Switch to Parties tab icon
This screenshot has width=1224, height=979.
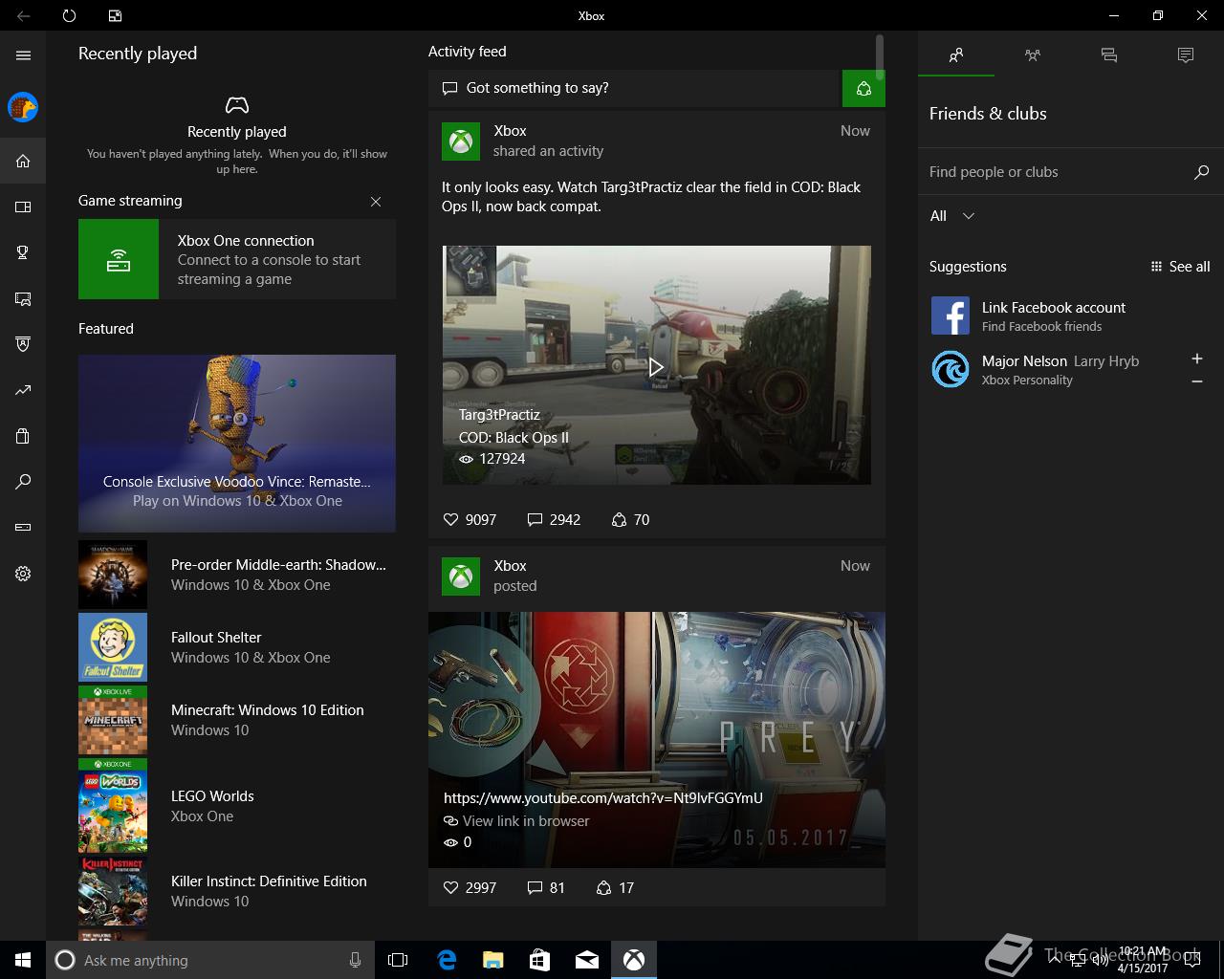coord(1033,55)
